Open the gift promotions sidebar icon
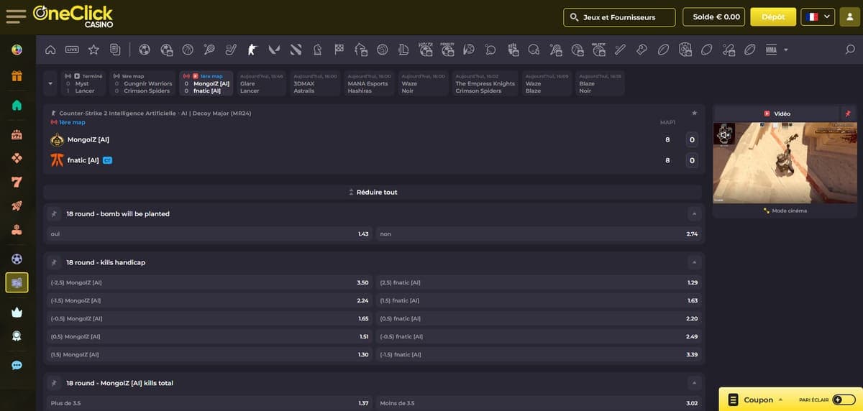 (17, 76)
